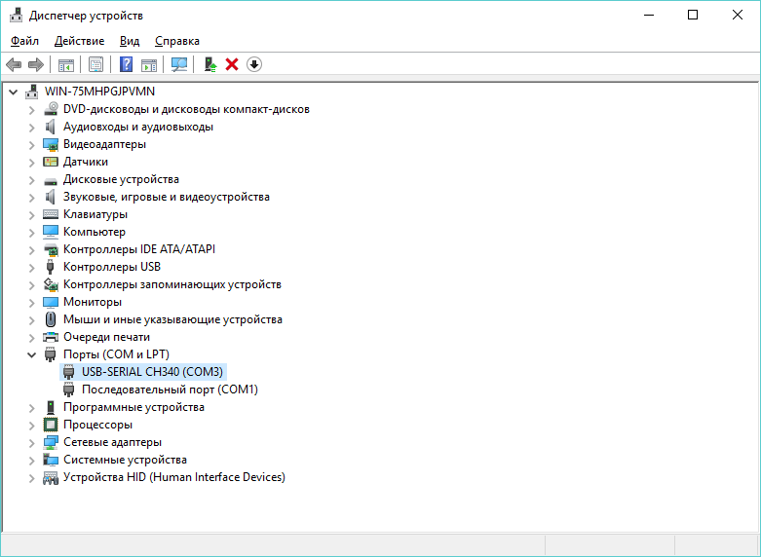The height and width of the screenshot is (557, 761).
Task: Open the Properties toolbar icon
Action: pos(95,64)
